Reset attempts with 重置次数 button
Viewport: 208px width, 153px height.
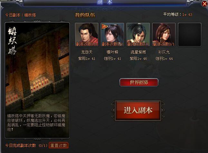(59, 145)
